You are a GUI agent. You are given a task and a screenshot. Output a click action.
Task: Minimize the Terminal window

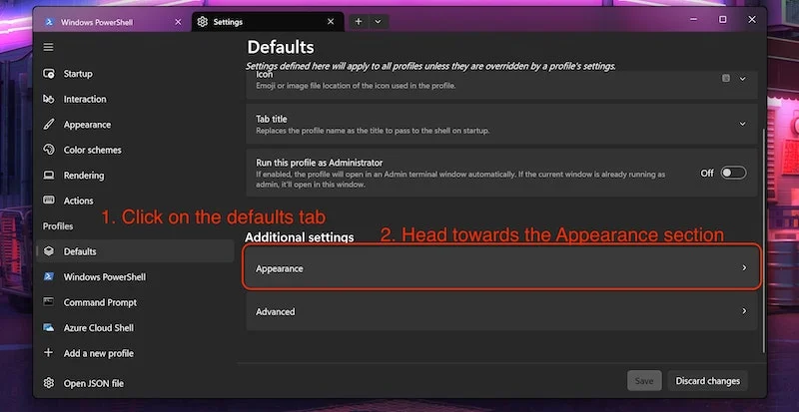coord(693,19)
